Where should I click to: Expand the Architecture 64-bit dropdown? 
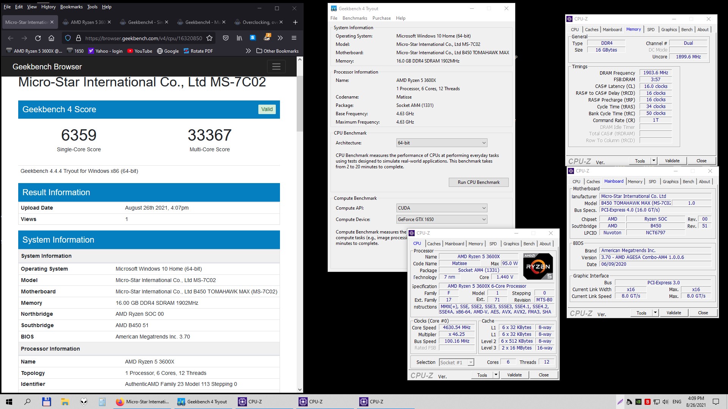(442, 143)
